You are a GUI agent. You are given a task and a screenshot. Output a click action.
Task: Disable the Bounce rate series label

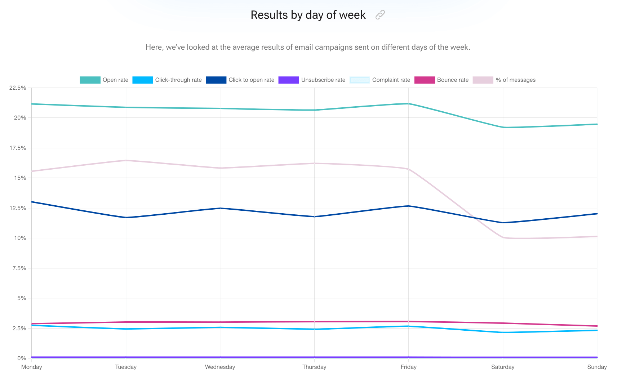point(453,80)
